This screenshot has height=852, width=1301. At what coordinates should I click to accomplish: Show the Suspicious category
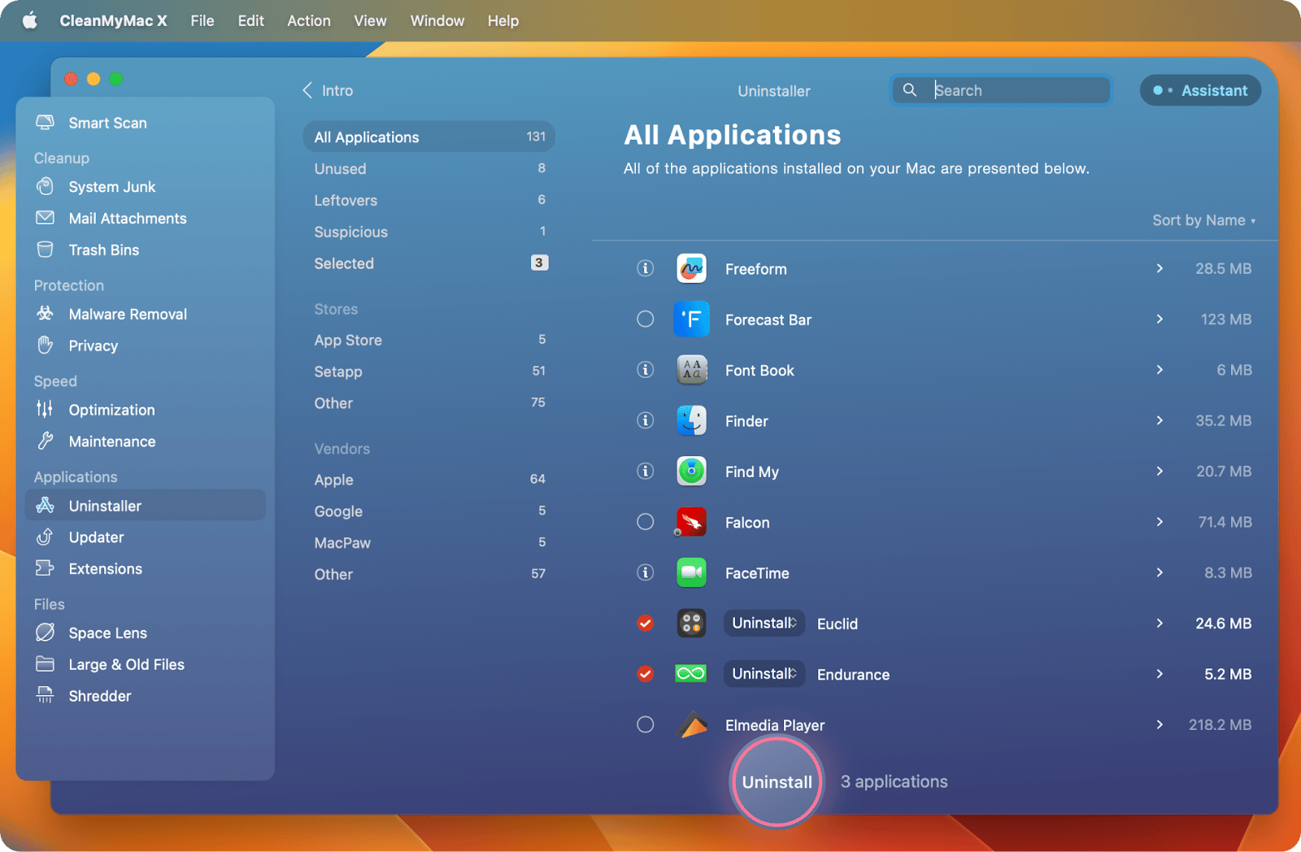point(429,232)
